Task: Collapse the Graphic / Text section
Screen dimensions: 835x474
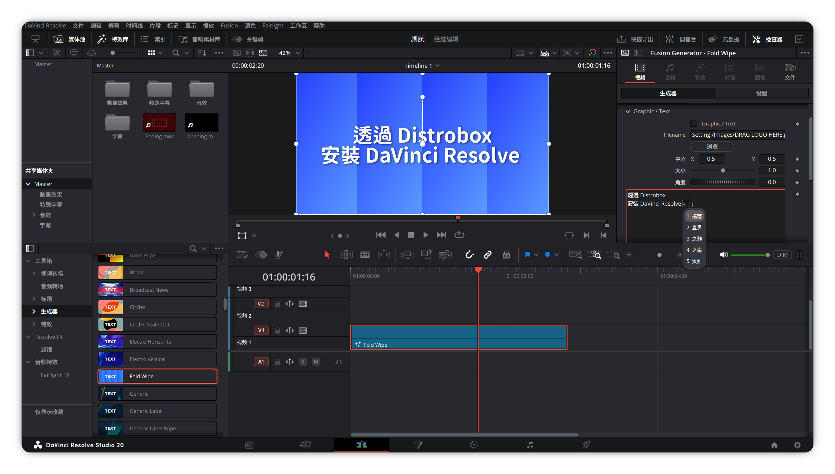Action: click(x=628, y=111)
